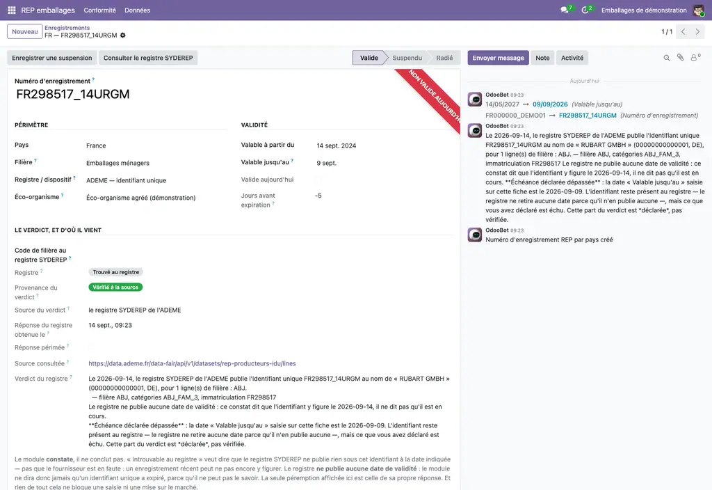
Task: Show help tooltip for Verdict du registre
Action: (71, 377)
